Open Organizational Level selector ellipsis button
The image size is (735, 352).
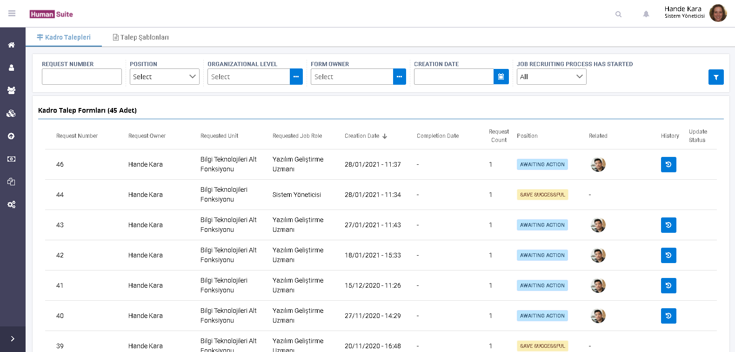pos(296,77)
